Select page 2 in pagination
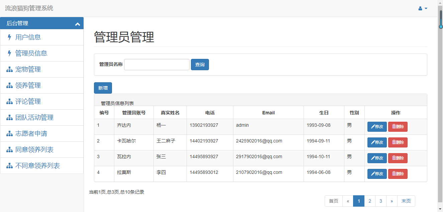Image resolution: width=443 pixels, height=212 pixels. pyautogui.click(x=370, y=201)
